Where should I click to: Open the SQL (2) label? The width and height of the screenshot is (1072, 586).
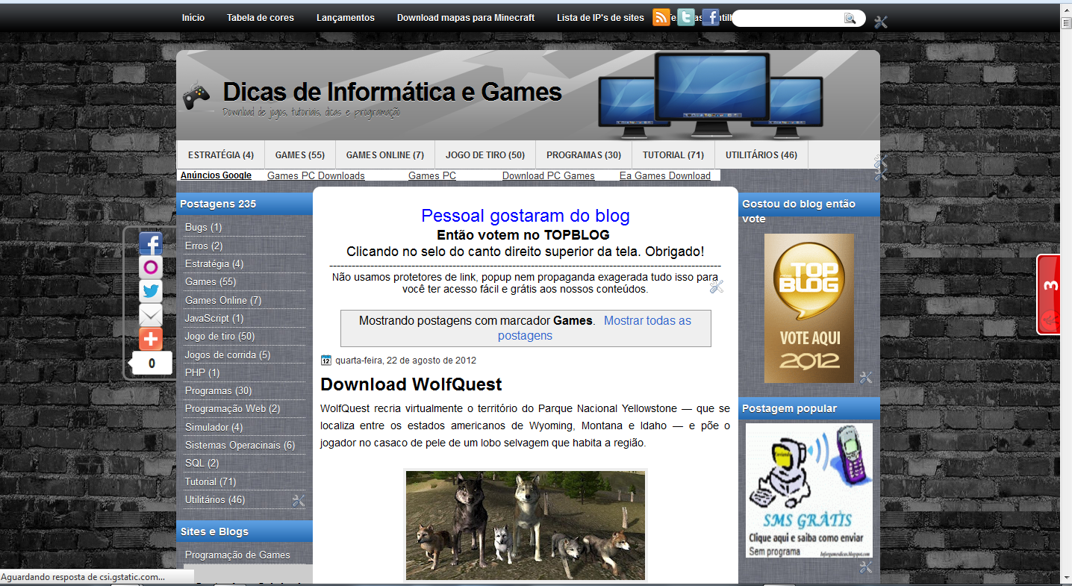click(202, 463)
